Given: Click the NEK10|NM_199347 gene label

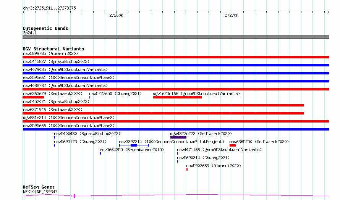Looking at the screenshot, I should click(40, 192).
